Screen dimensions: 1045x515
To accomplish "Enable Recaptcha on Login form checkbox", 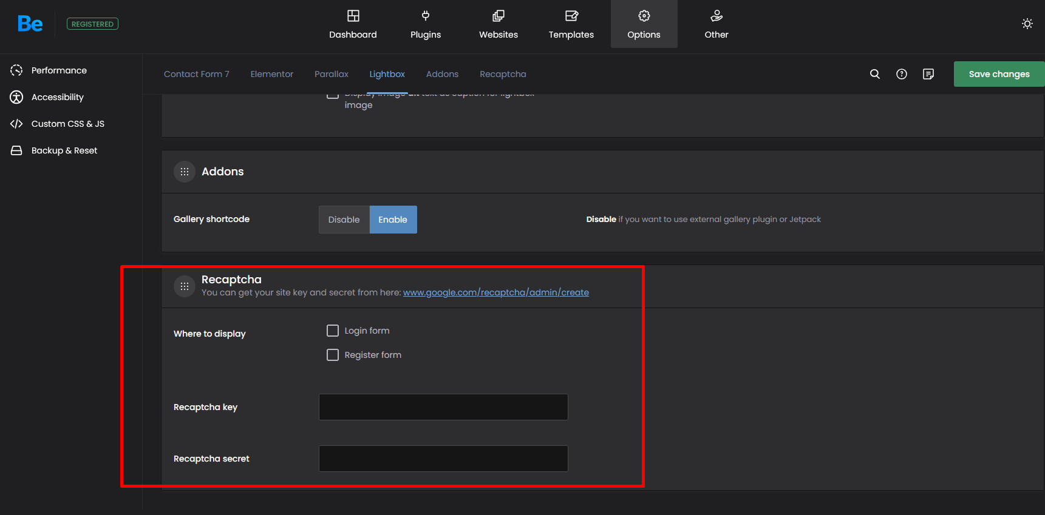I will 333,331.
